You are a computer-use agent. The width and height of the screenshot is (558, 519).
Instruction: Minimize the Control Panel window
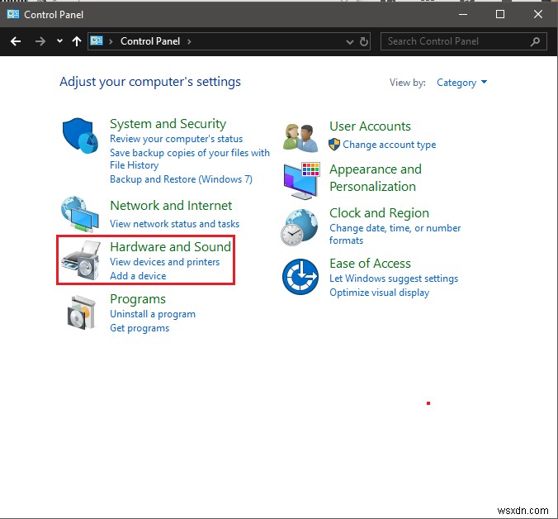[x=463, y=14]
